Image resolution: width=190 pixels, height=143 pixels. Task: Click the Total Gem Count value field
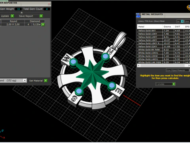pos(47,9)
